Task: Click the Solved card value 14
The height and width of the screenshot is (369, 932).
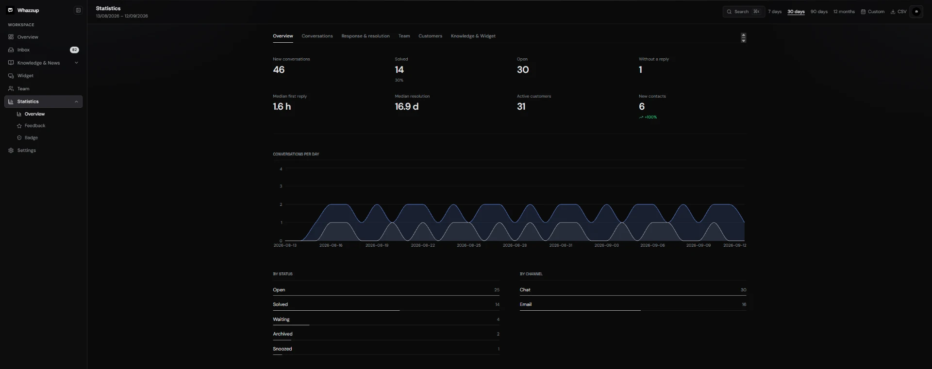Action: (x=399, y=70)
